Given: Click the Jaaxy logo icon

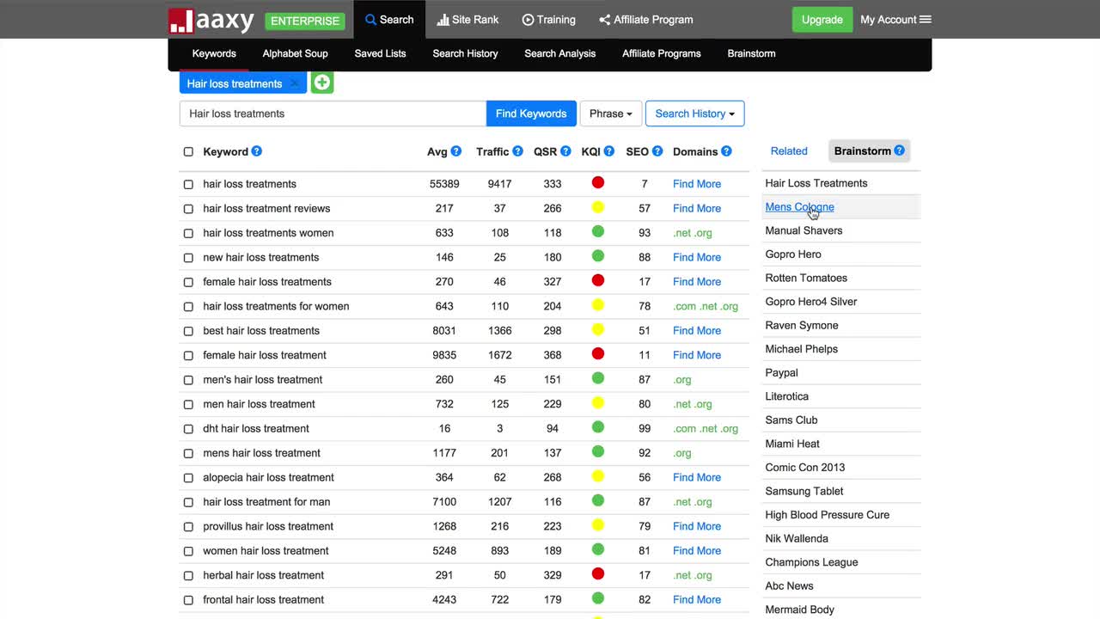Looking at the screenshot, I should (180, 20).
